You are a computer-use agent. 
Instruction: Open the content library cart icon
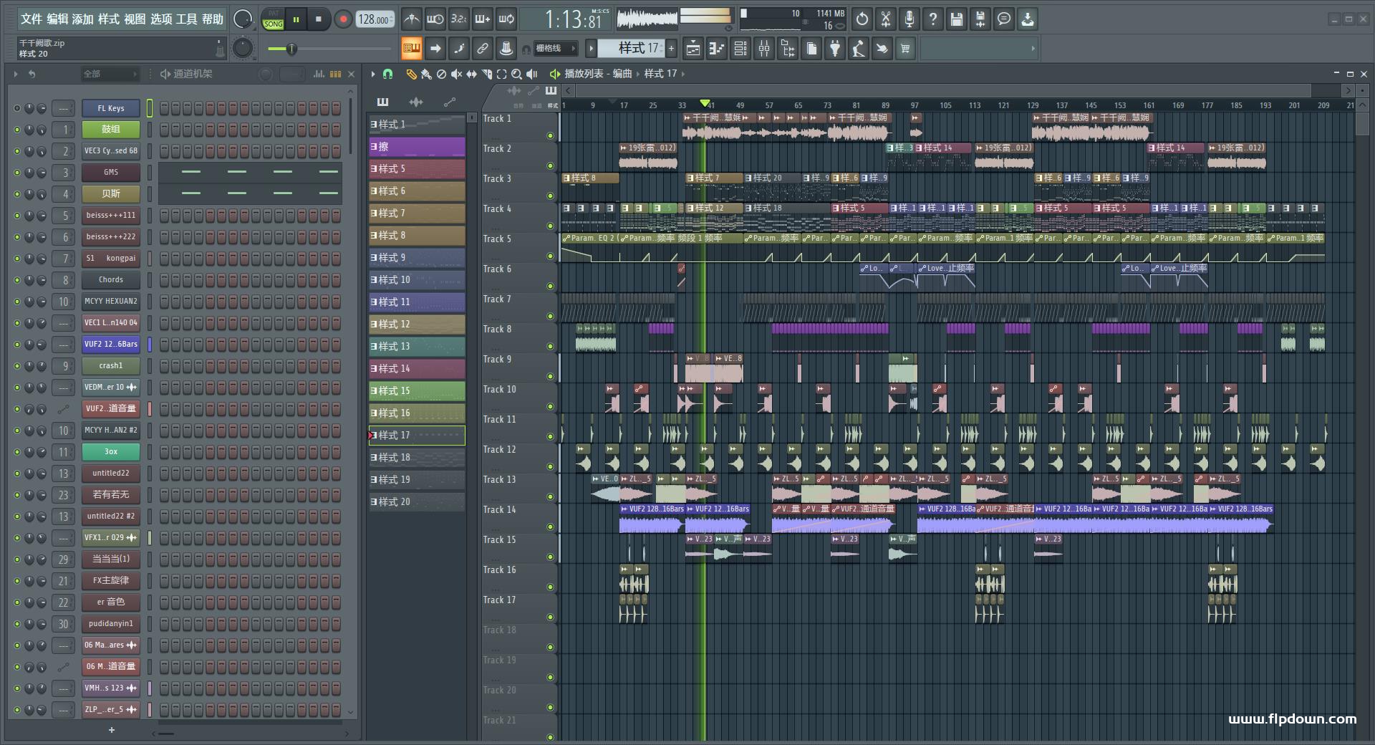coord(905,49)
